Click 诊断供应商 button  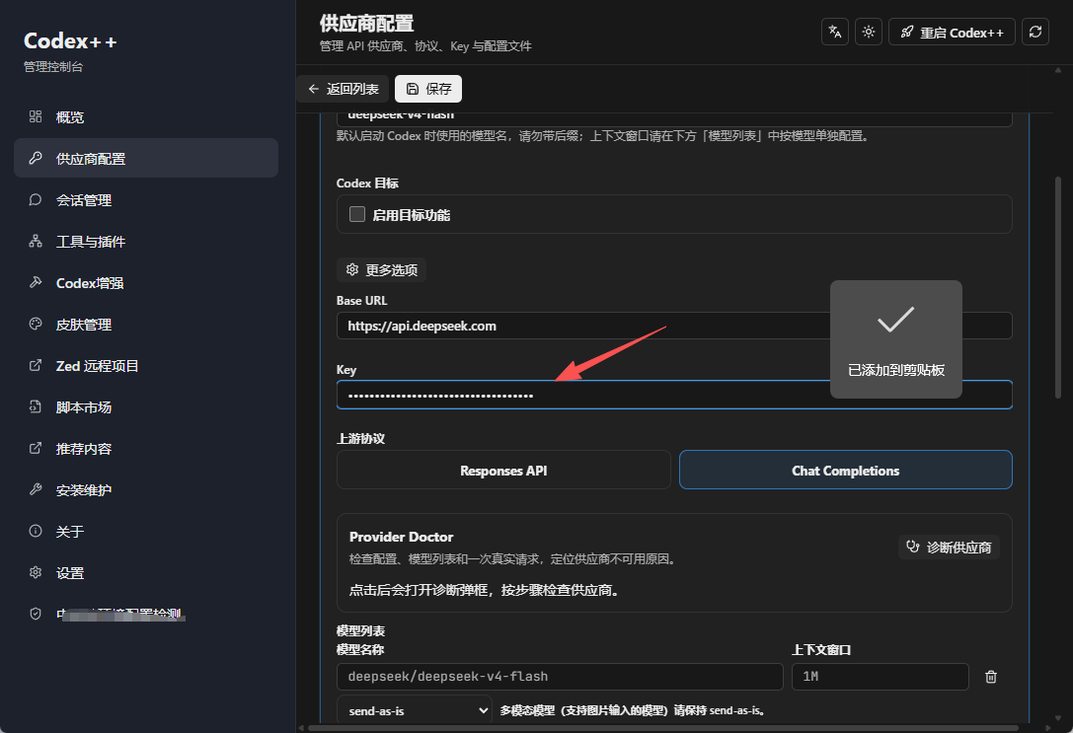950,548
